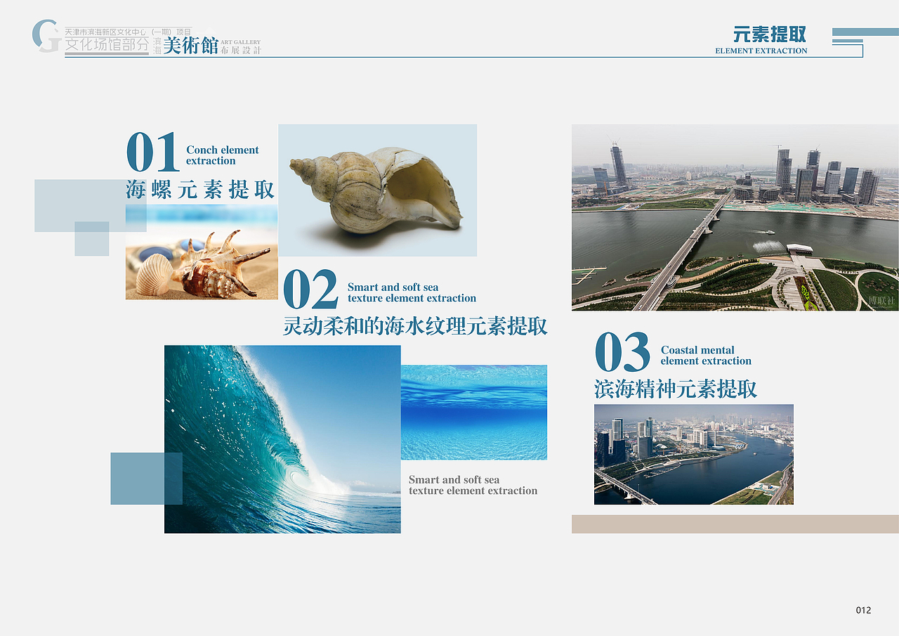Click the large gray G logo
Viewport: 899px width, 636px height.
coord(46,36)
